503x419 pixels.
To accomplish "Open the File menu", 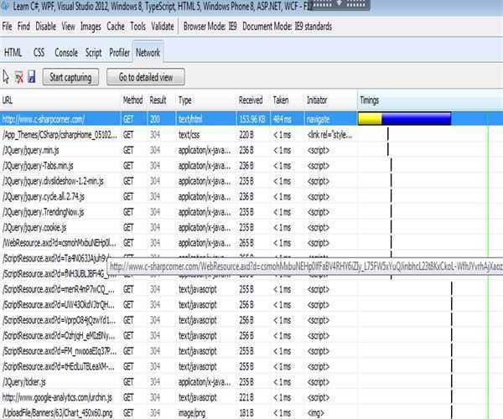I will coord(8,26).
